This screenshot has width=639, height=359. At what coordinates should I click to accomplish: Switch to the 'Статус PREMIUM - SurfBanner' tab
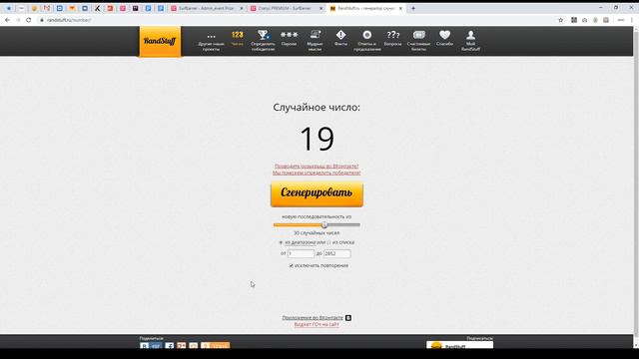coord(287,8)
